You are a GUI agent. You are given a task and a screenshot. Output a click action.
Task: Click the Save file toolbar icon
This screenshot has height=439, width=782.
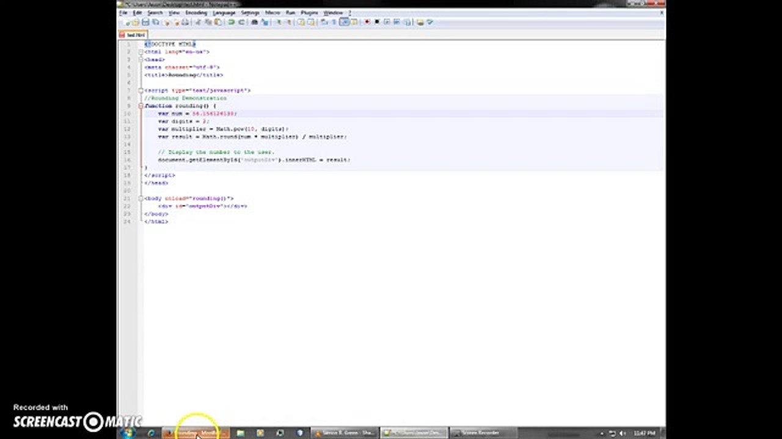145,22
